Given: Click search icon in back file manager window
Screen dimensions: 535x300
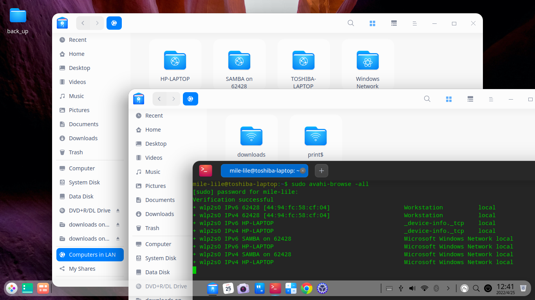Looking at the screenshot, I should pos(351,23).
